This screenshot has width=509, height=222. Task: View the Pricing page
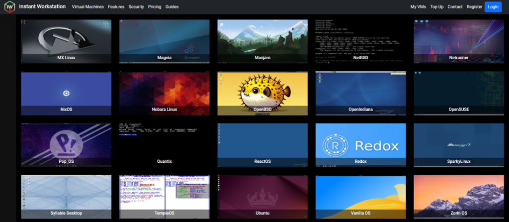click(155, 7)
